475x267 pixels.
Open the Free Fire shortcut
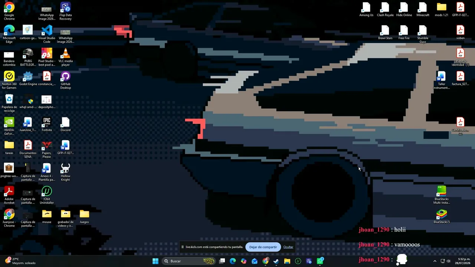pyautogui.click(x=404, y=33)
